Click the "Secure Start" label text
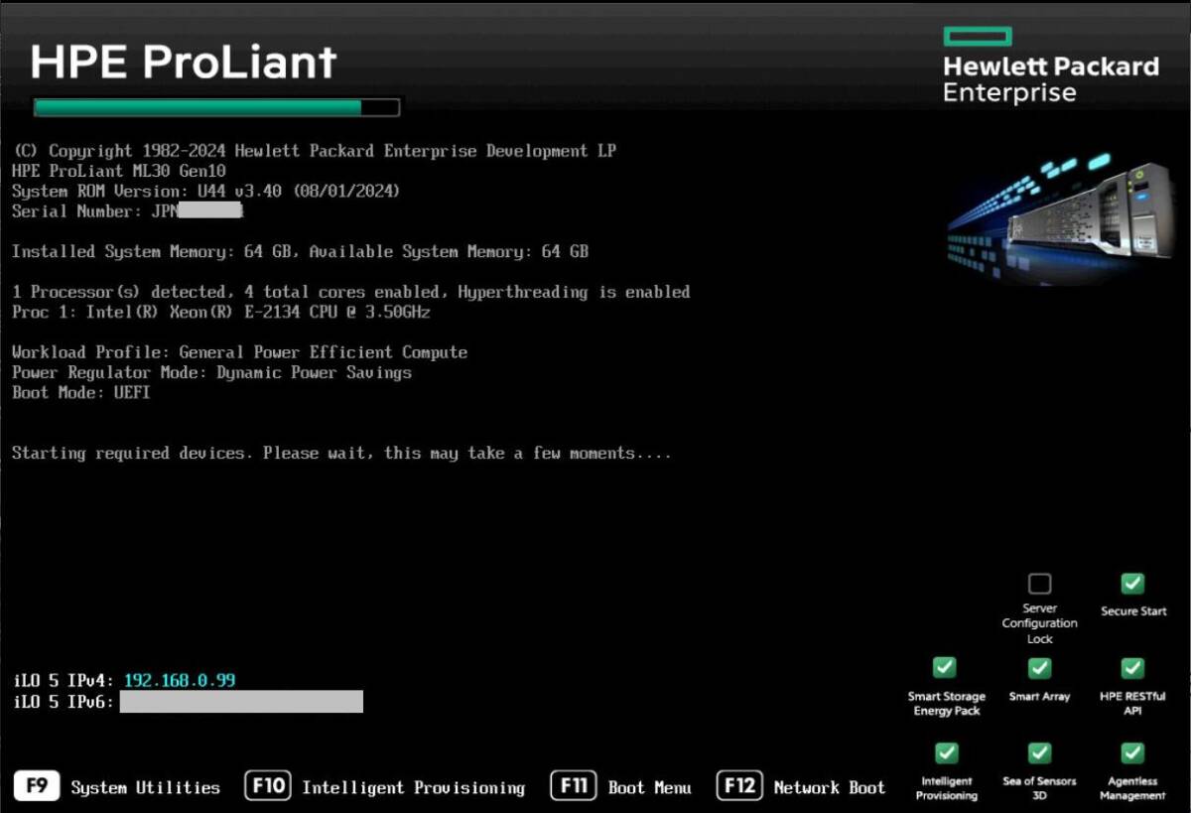 1133,611
